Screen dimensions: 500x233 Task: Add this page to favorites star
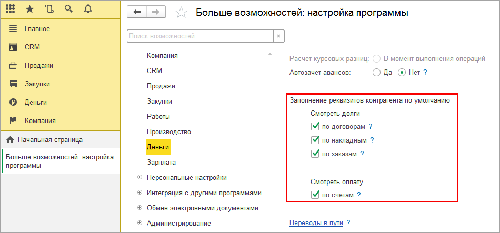[181, 13]
